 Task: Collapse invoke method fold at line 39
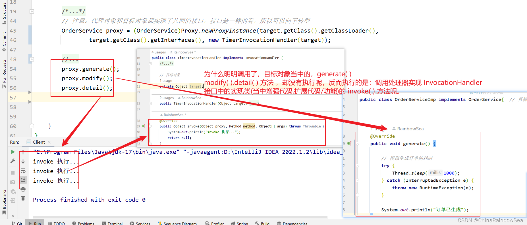point(150,126)
